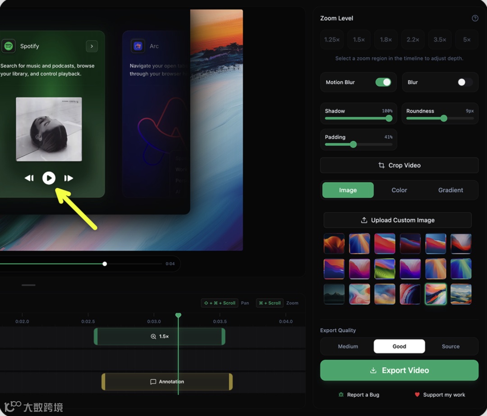Choose the second wallpaper in middle row

click(359, 269)
